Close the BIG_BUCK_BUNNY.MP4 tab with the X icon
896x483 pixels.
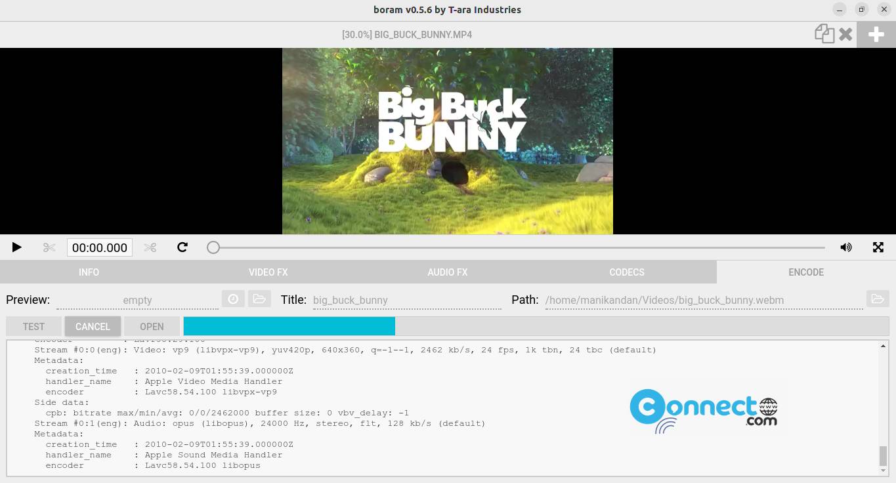tap(846, 34)
